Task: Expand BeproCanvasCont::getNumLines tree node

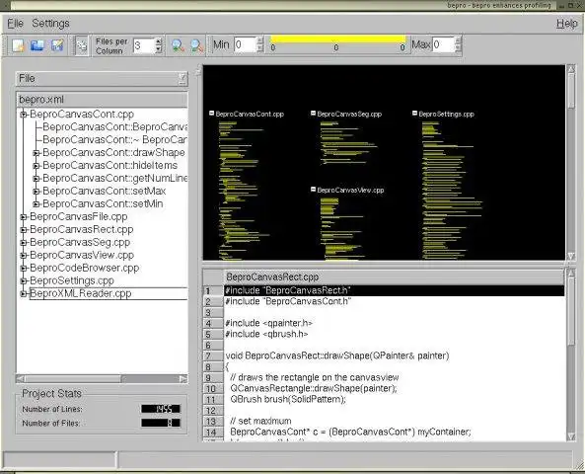Action: [x=37, y=179]
